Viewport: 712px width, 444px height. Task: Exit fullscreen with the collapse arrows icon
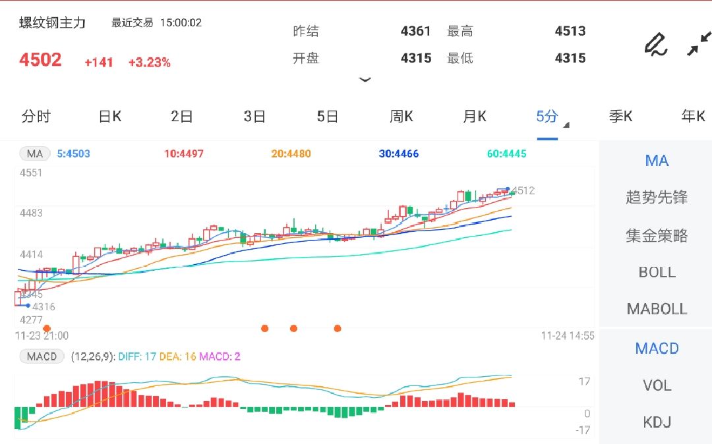[x=698, y=44]
